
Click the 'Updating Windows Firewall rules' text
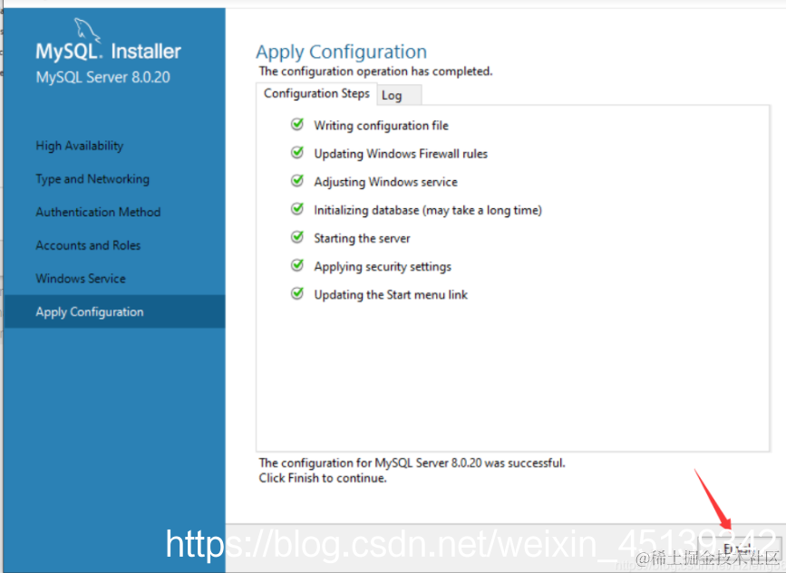tap(401, 154)
